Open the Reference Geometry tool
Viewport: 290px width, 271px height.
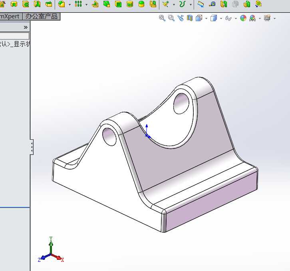[166, 4]
